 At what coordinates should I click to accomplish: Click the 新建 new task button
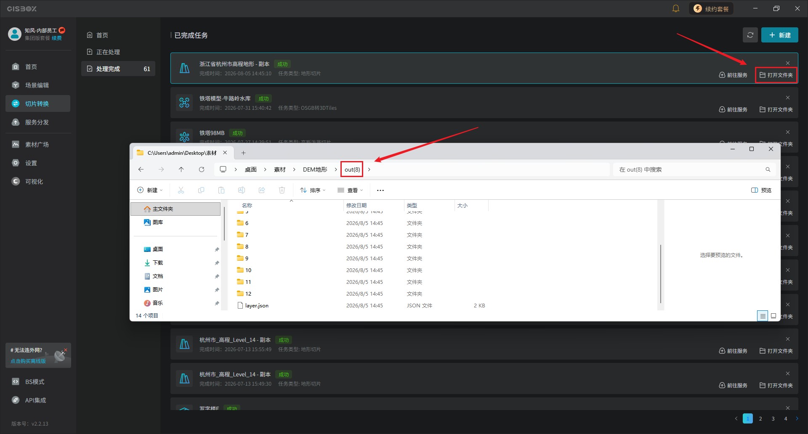coord(780,35)
